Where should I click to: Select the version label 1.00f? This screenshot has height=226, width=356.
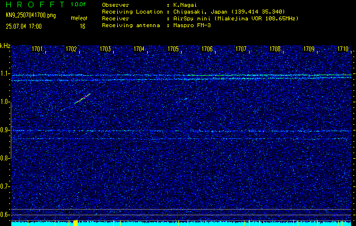78,5
